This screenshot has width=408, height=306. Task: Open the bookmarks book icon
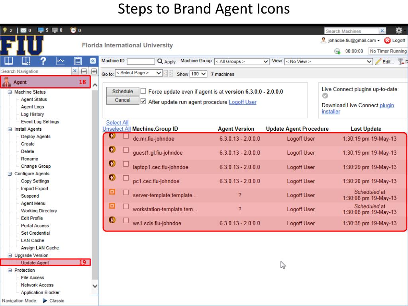[x=9, y=61]
